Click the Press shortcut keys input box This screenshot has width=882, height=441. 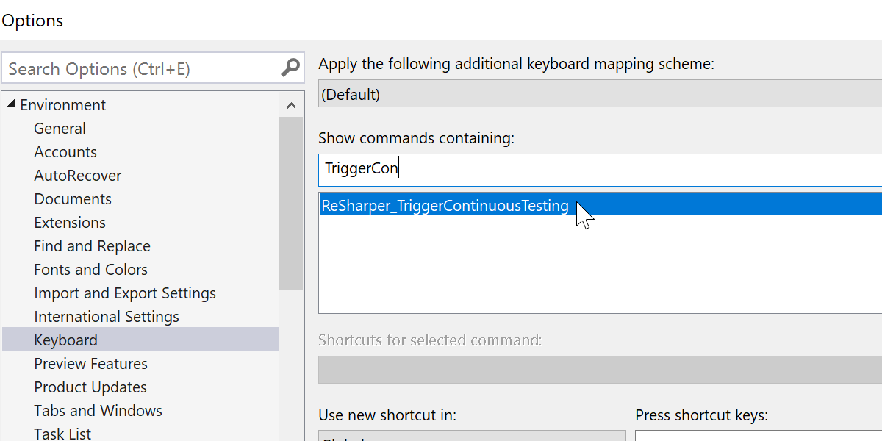pos(757,435)
